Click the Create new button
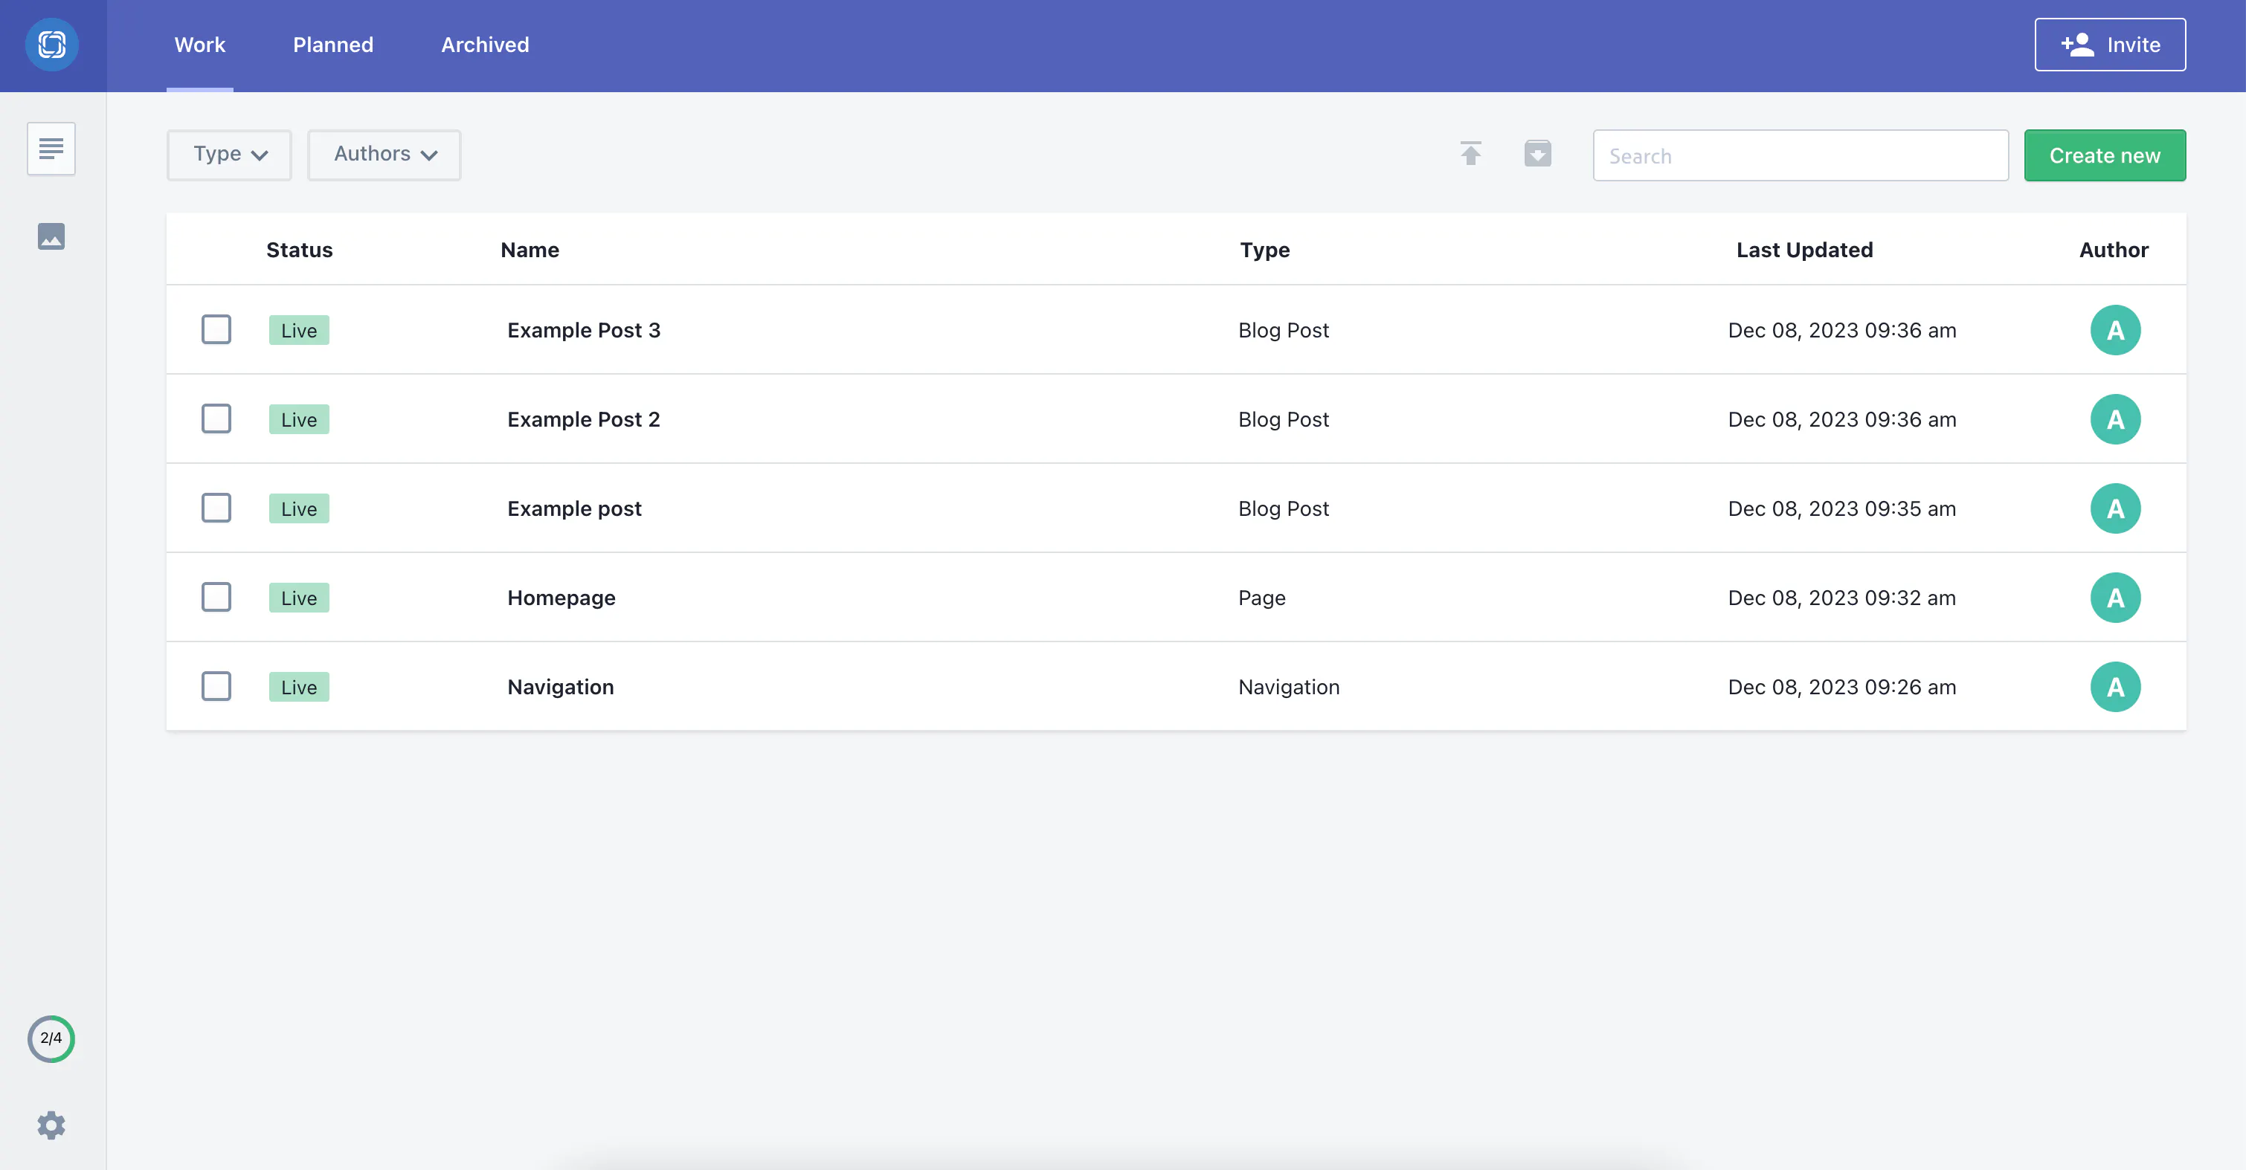2246x1170 pixels. (x=2105, y=155)
